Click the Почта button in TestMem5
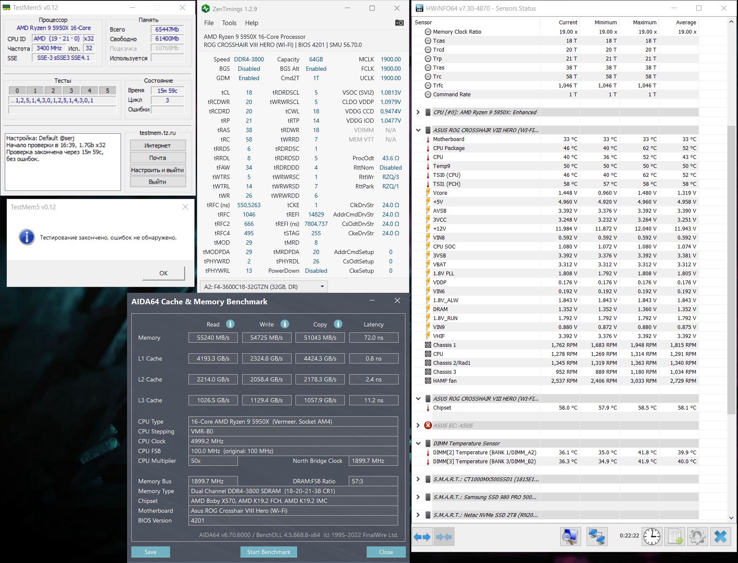Viewport: 738px width, 563px height. [158, 158]
